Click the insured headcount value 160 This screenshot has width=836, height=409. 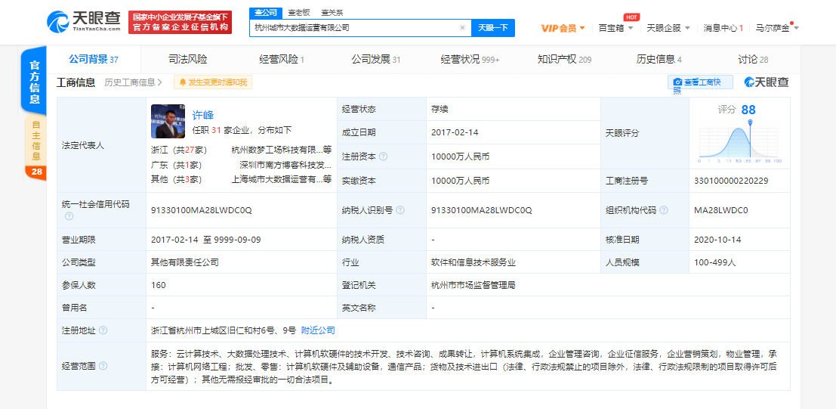(x=159, y=285)
